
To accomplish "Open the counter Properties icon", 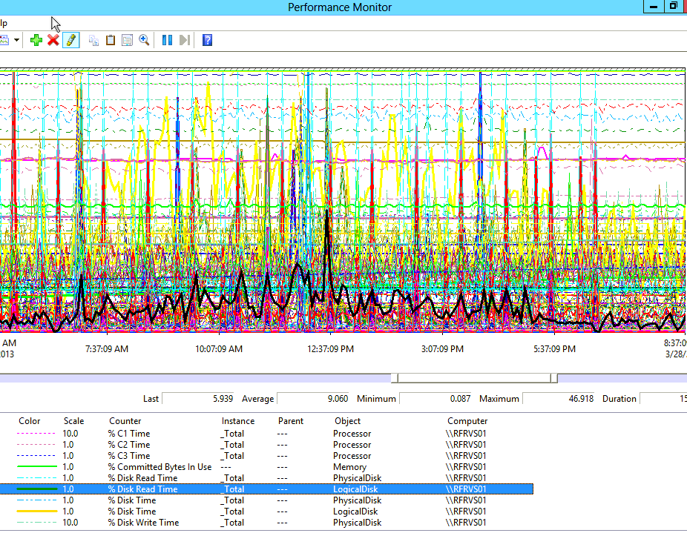I will (127, 40).
